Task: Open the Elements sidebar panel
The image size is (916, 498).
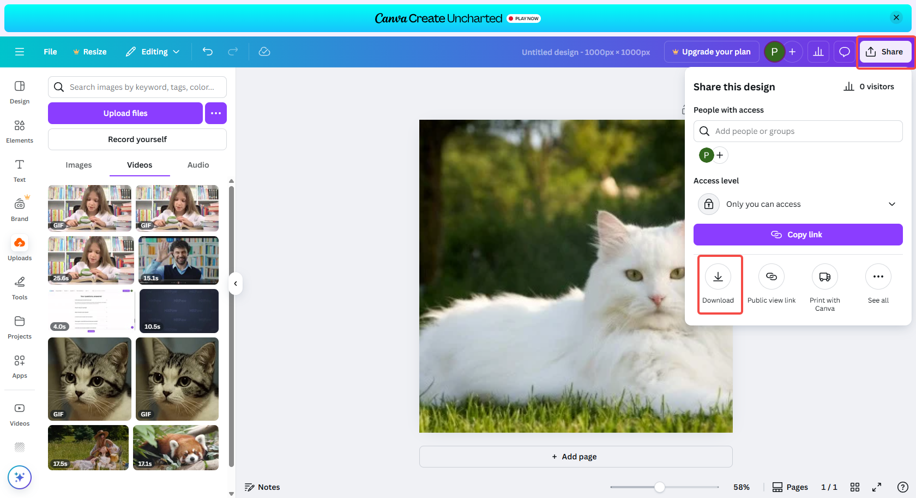Action: point(20,132)
